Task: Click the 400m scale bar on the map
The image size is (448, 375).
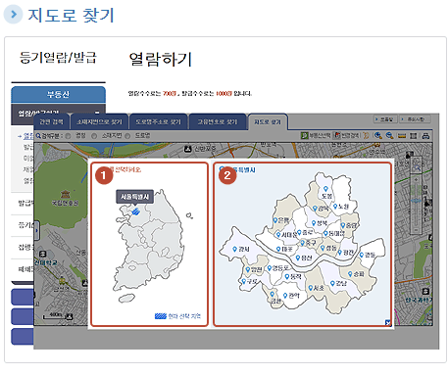Action: 56,315
